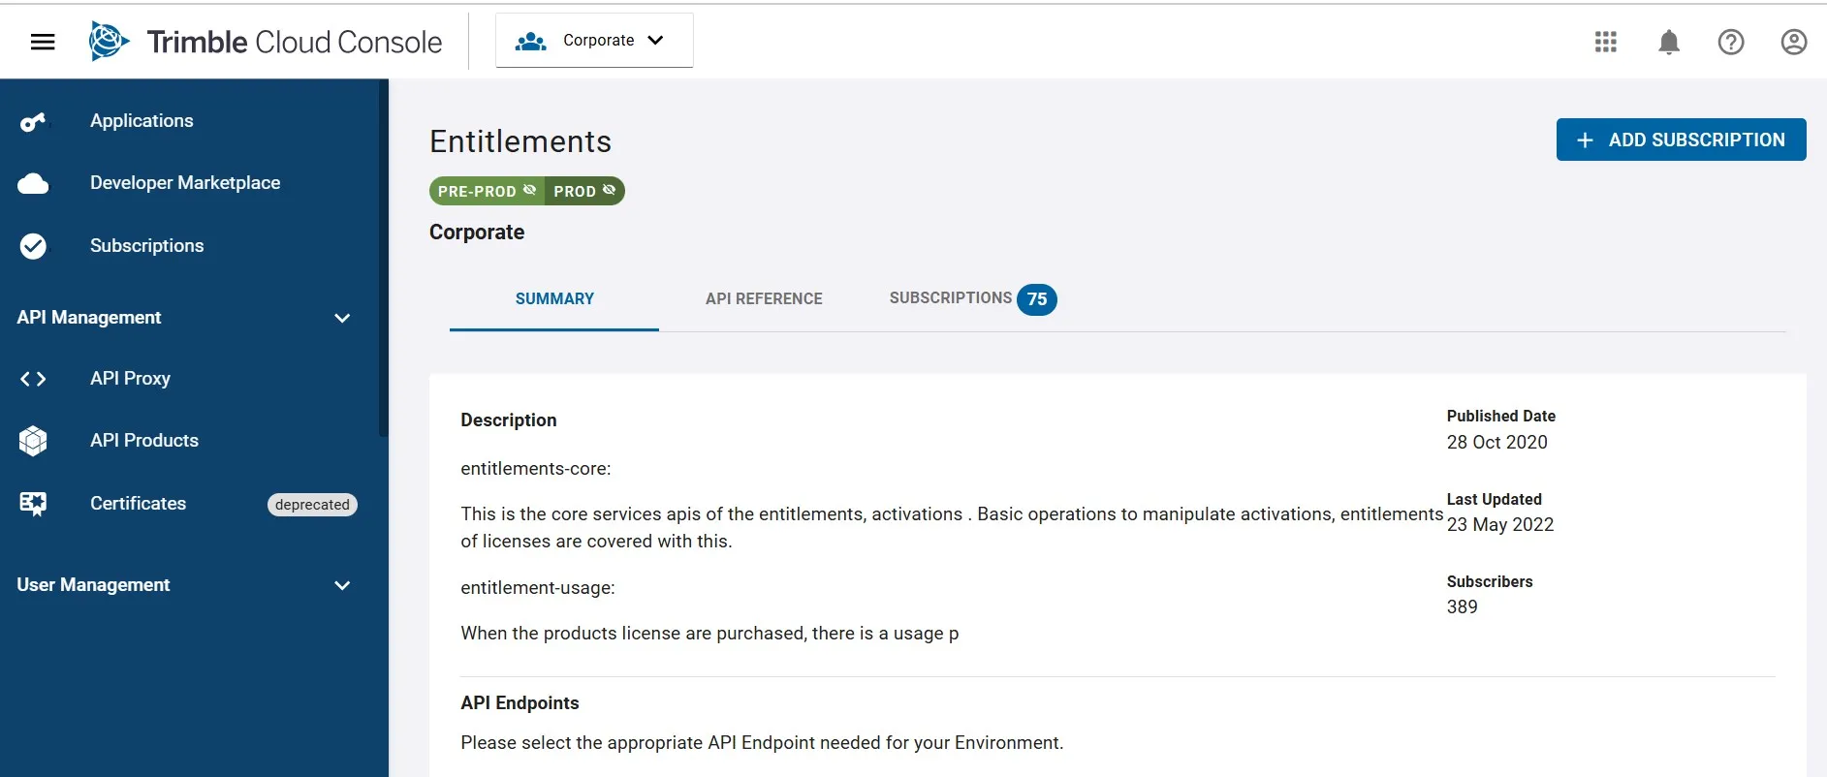
Task: Click the API Endpoints heading
Action: pos(520,703)
